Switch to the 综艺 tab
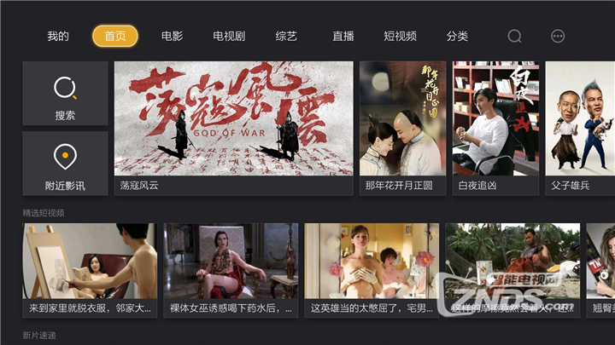The width and height of the screenshot is (615, 345). (x=286, y=37)
